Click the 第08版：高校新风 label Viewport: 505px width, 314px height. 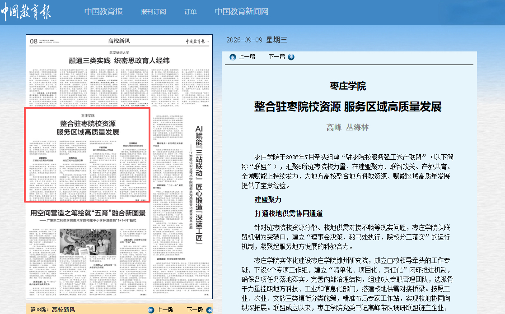point(52,309)
